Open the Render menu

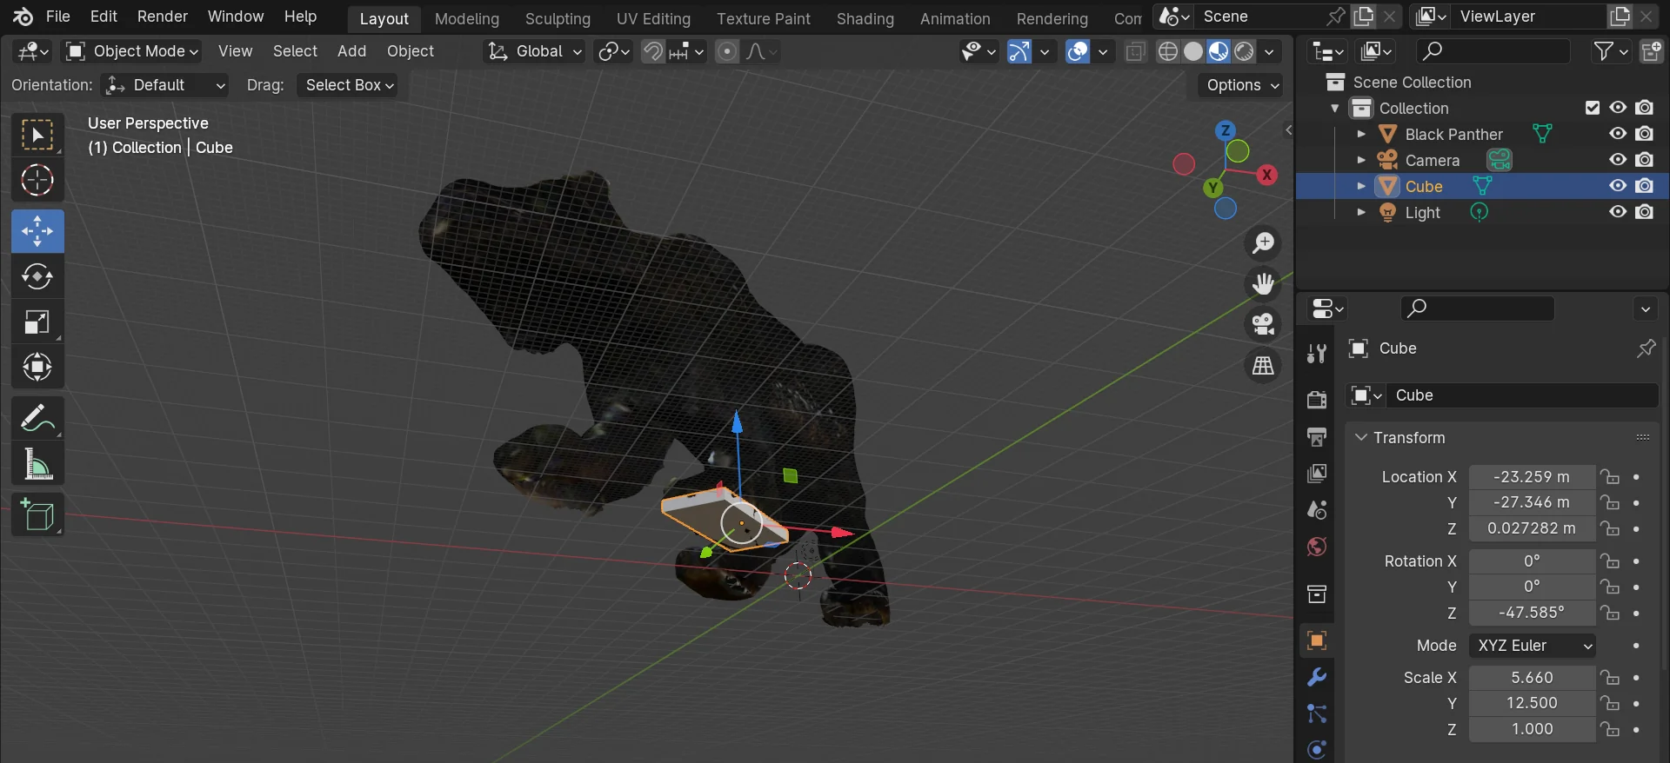162,17
